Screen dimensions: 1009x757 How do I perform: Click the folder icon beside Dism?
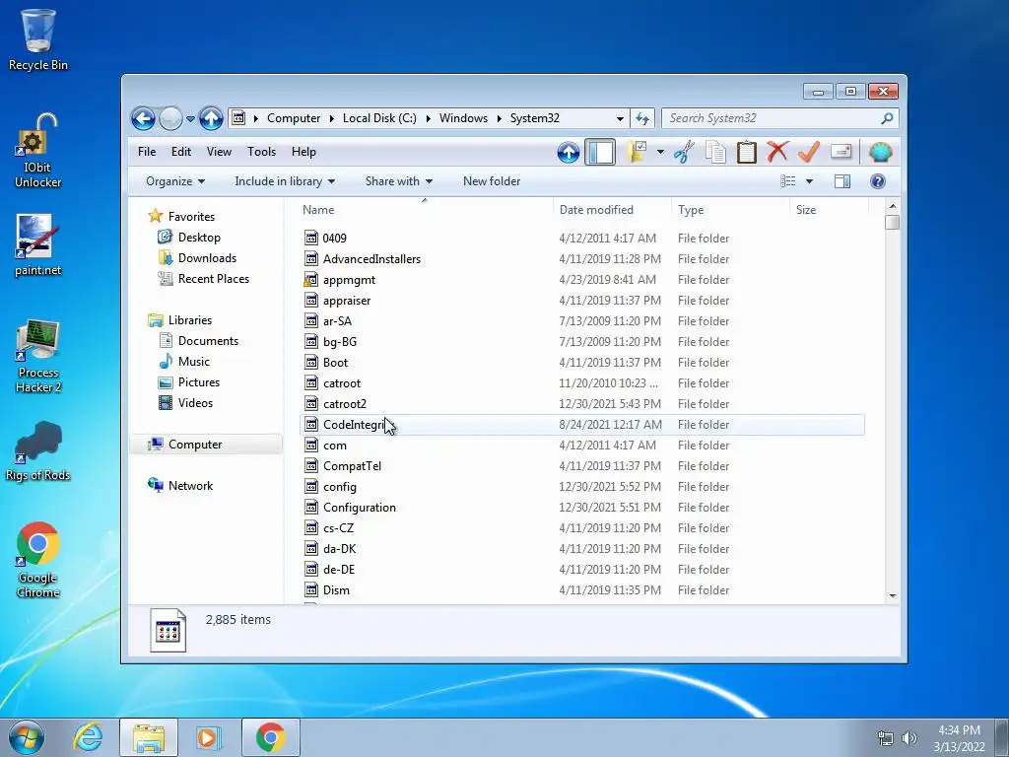point(311,589)
